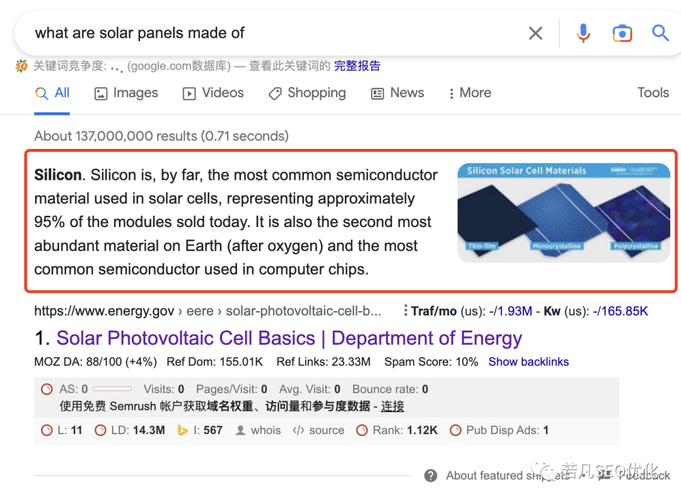
Task: Click the Show backlinks link
Action: pyautogui.click(x=528, y=362)
